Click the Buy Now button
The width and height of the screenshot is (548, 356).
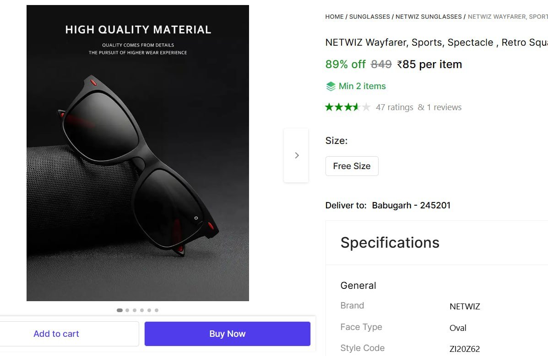228,334
